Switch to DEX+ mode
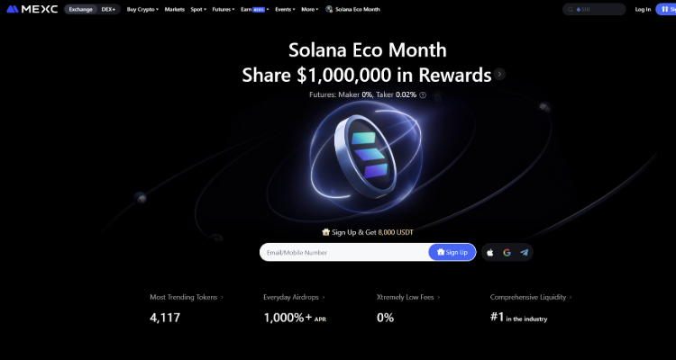The width and height of the screenshot is (676, 360). [x=108, y=9]
